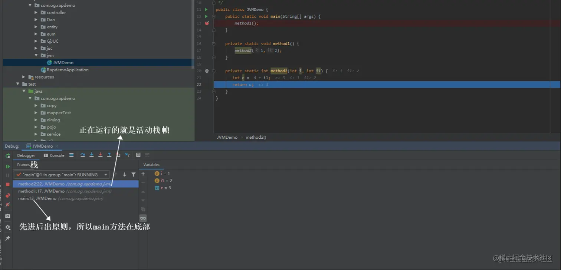The image size is (561, 270).
Task: Fold method2 at line 20
Action: click(x=214, y=71)
